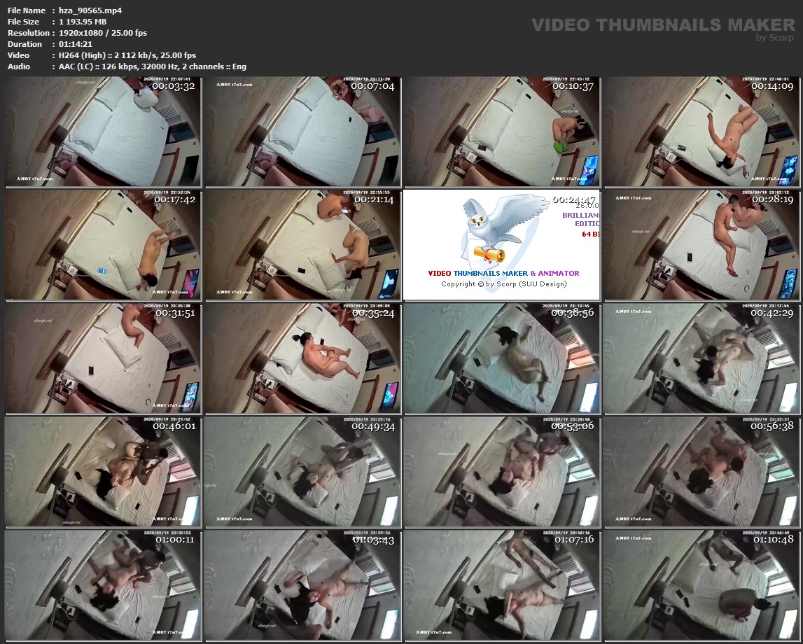
Task: Click the file size value 1 193.95 MB
Action: [x=83, y=22]
